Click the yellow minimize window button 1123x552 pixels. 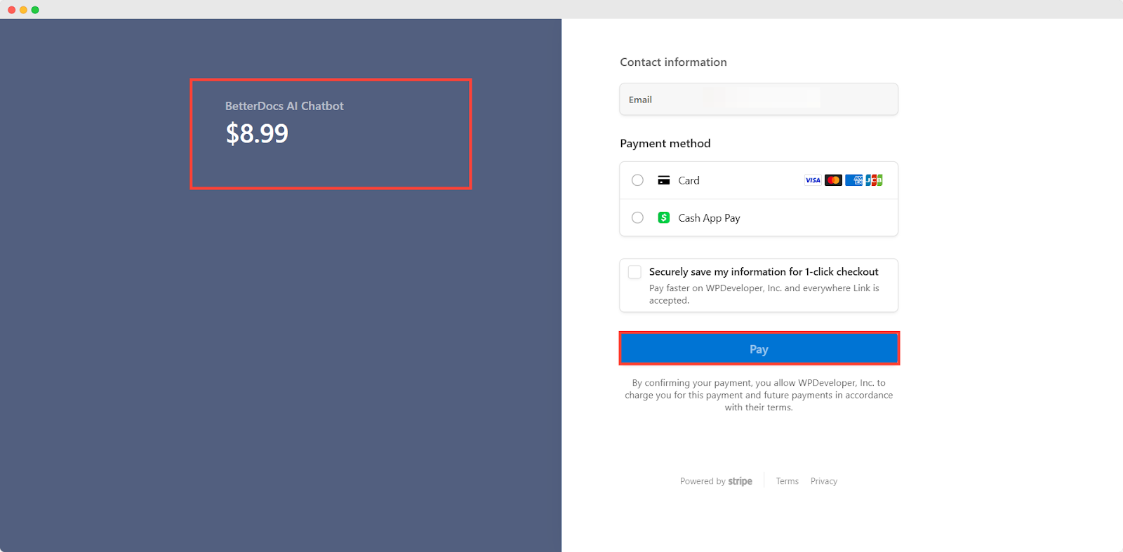[x=23, y=10]
